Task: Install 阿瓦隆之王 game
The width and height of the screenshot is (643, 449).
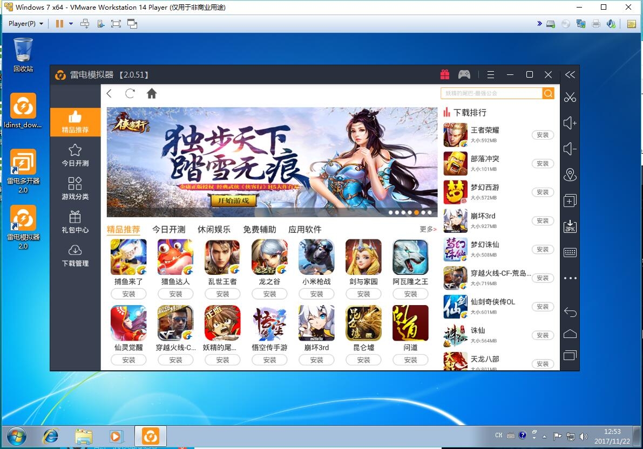Action: point(410,294)
